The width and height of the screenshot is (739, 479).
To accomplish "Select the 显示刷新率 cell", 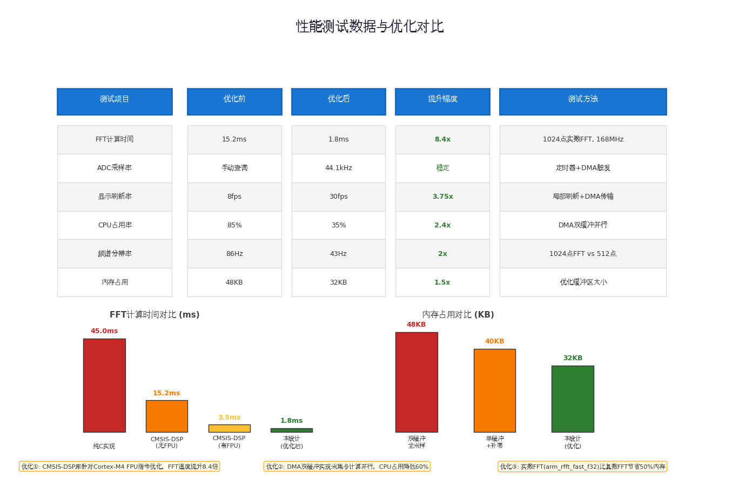I will pos(115,197).
